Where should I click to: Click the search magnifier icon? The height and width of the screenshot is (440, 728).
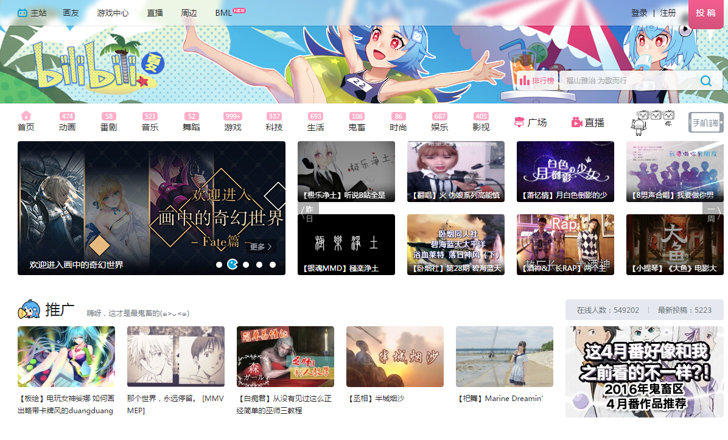click(x=705, y=81)
